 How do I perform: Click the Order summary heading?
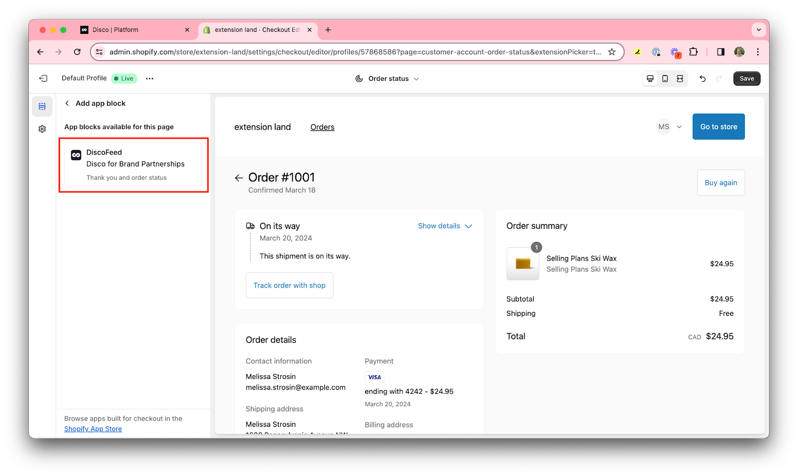click(x=537, y=226)
